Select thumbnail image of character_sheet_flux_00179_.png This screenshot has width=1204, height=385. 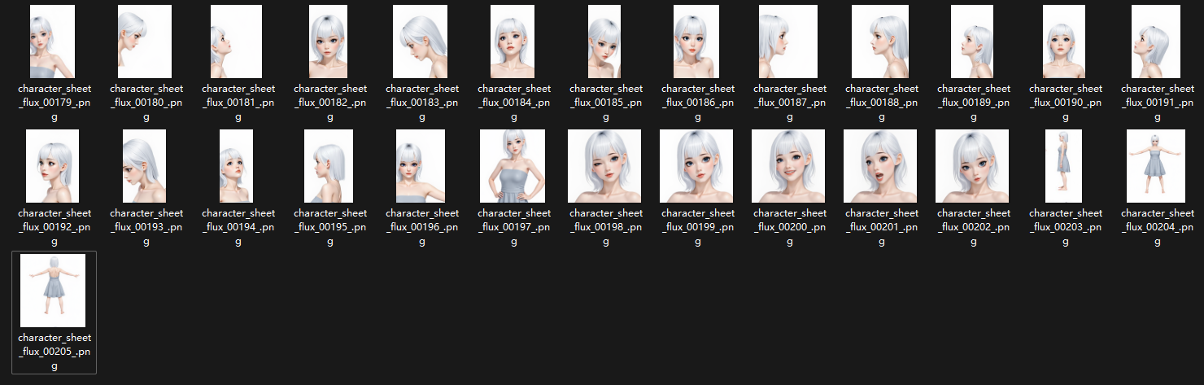point(52,42)
